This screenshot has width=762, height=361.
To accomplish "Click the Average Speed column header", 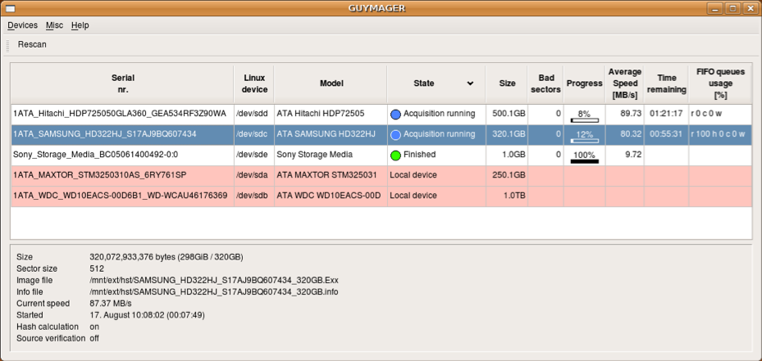I will tap(624, 83).
